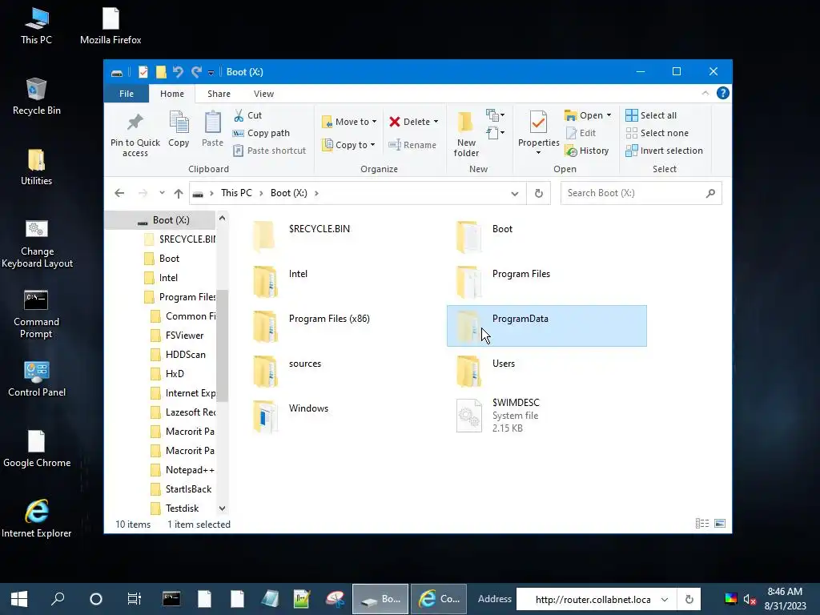
Task: Open the Utilities desktop folder icon
Action: click(x=37, y=167)
